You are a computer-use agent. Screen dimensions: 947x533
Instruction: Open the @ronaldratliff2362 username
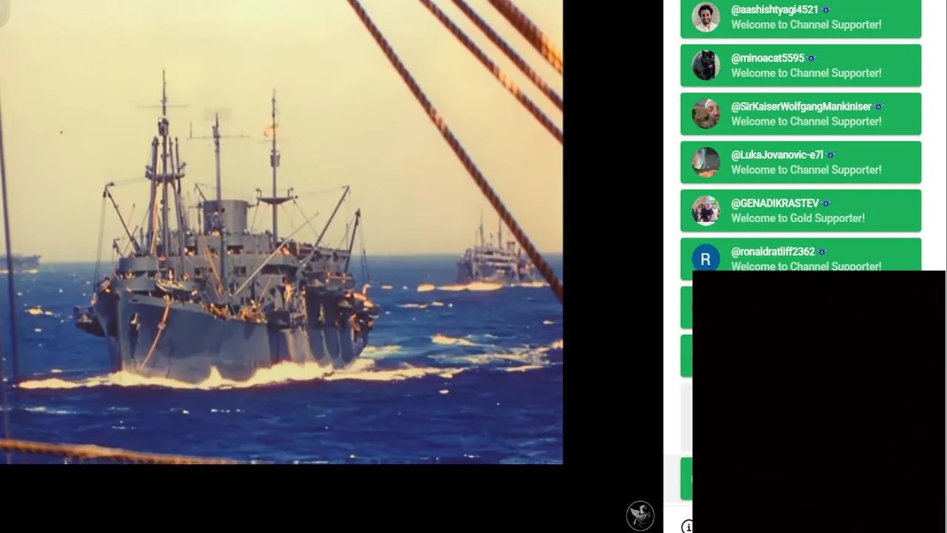(772, 252)
